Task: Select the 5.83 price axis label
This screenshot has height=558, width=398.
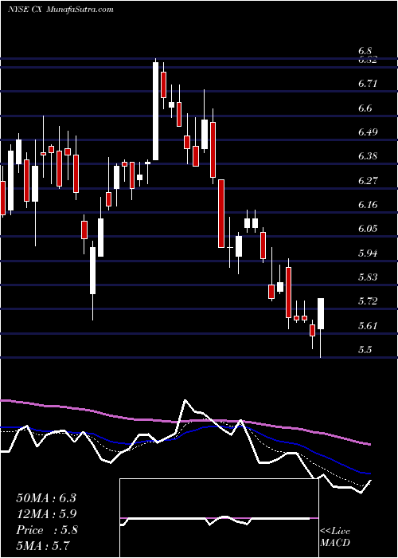Action: point(367,277)
